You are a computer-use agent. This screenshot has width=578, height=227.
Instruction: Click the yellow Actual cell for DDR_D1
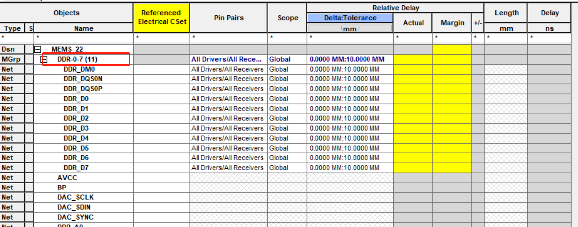tap(413, 109)
